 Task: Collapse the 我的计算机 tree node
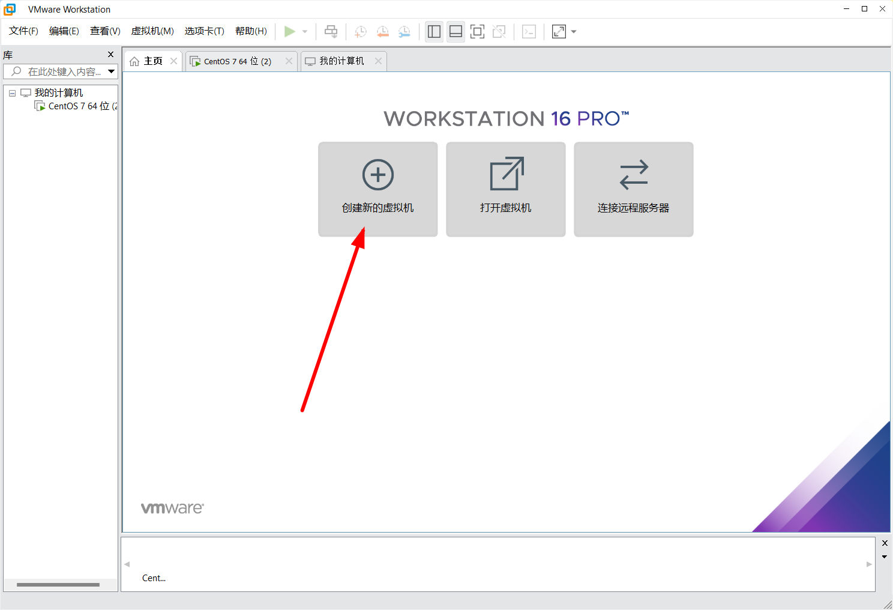(12, 93)
